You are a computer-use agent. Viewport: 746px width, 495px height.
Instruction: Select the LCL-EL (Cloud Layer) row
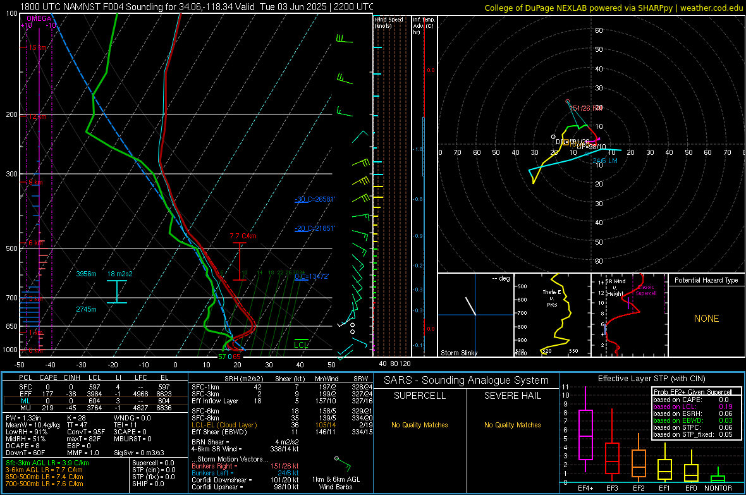pyautogui.click(x=282, y=425)
